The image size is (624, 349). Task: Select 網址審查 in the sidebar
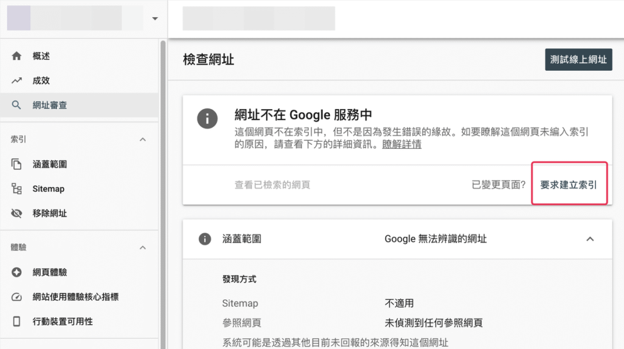tap(79, 105)
